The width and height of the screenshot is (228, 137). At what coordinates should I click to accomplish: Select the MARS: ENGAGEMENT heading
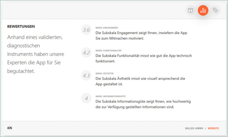107,28
